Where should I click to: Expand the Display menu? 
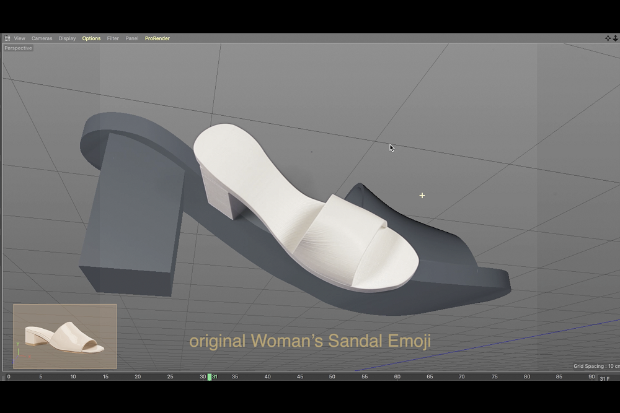[67, 38]
